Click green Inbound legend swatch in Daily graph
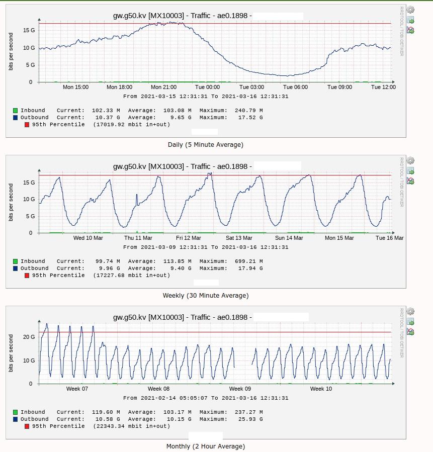Viewport: 433px width, 452px height. (x=15, y=111)
